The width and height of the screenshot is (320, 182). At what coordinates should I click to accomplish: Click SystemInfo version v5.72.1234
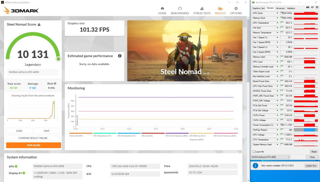[x=212, y=172]
